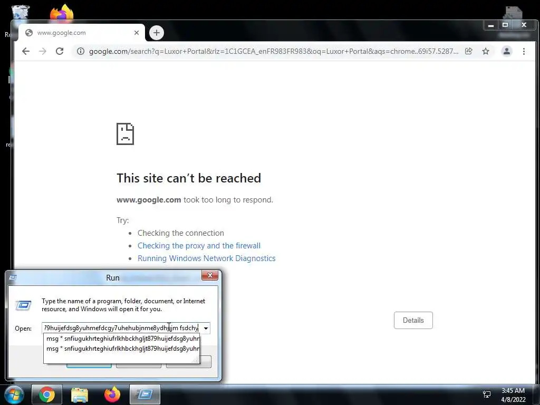Screen dimensions: 540x405
Task: Open Google Chrome from the taskbar
Action: pyautogui.click(x=47, y=394)
